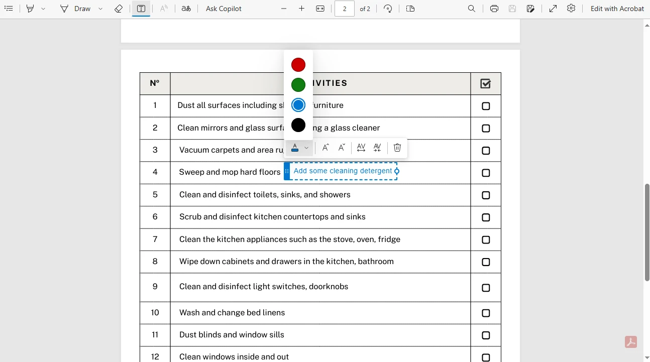Choose the black text color swatch
This screenshot has width=650, height=362.
pyautogui.click(x=298, y=125)
